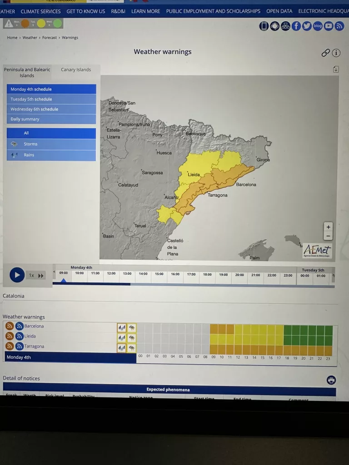The width and height of the screenshot is (349, 465).
Task: Select Tuesday 5th schedule
Action: [31, 99]
